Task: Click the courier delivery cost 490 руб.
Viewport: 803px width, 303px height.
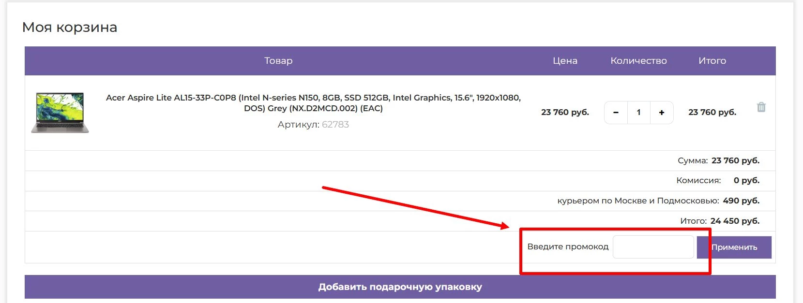Action: pyautogui.click(x=741, y=201)
